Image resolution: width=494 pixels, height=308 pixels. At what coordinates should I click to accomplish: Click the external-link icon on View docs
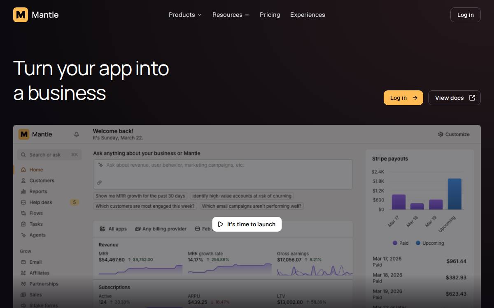pyautogui.click(x=472, y=98)
